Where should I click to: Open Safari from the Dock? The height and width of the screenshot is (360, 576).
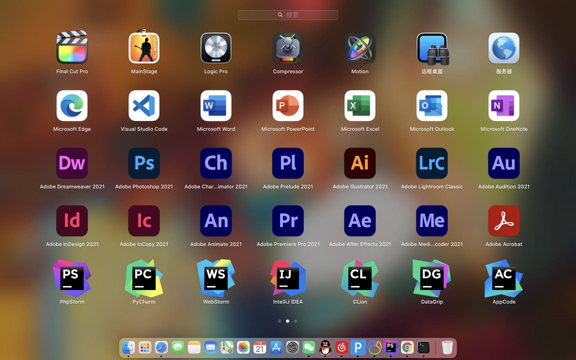161,347
